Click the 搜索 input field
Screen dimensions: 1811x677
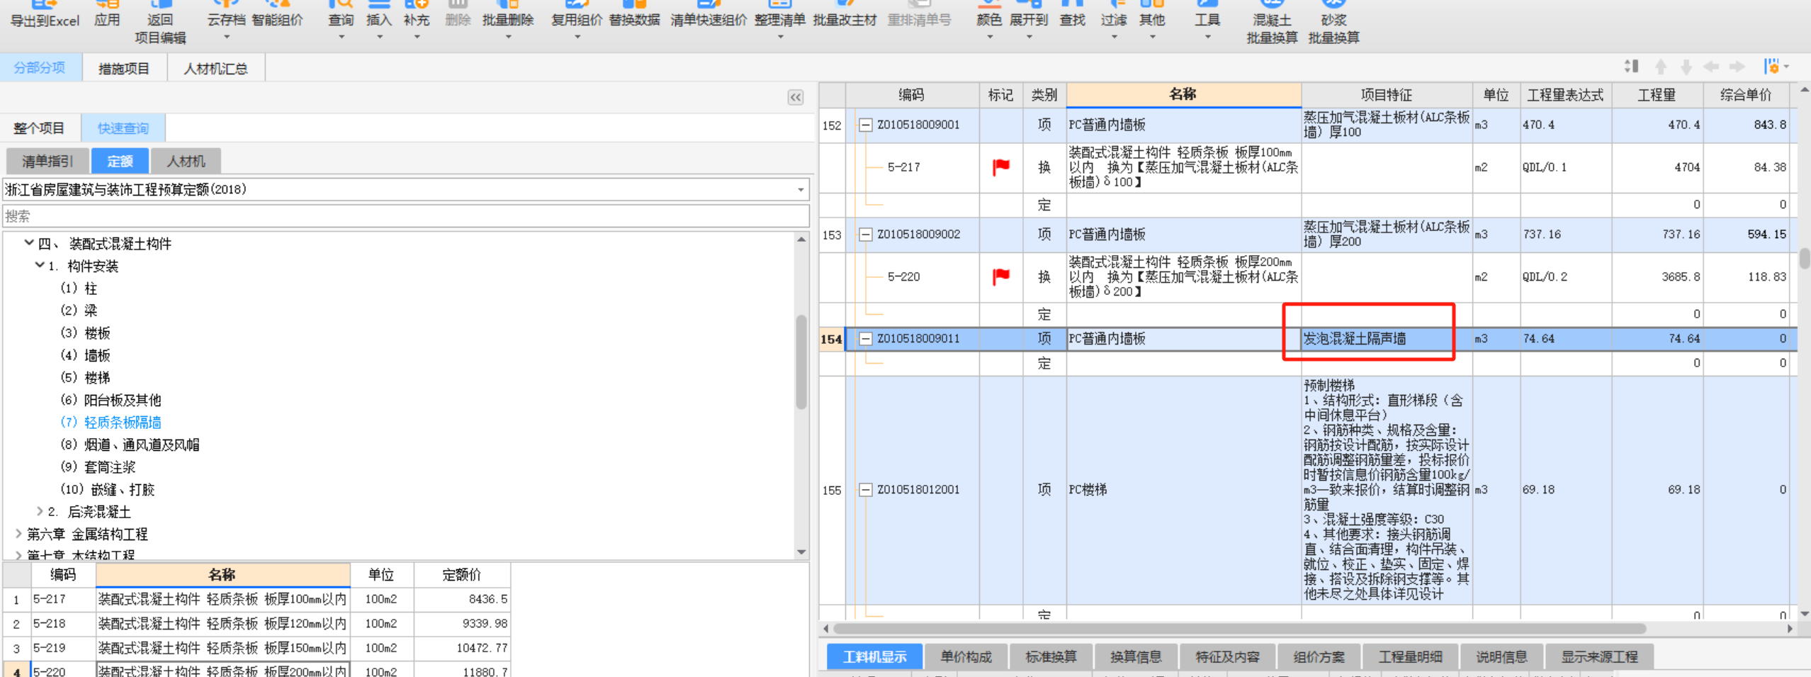(x=406, y=216)
